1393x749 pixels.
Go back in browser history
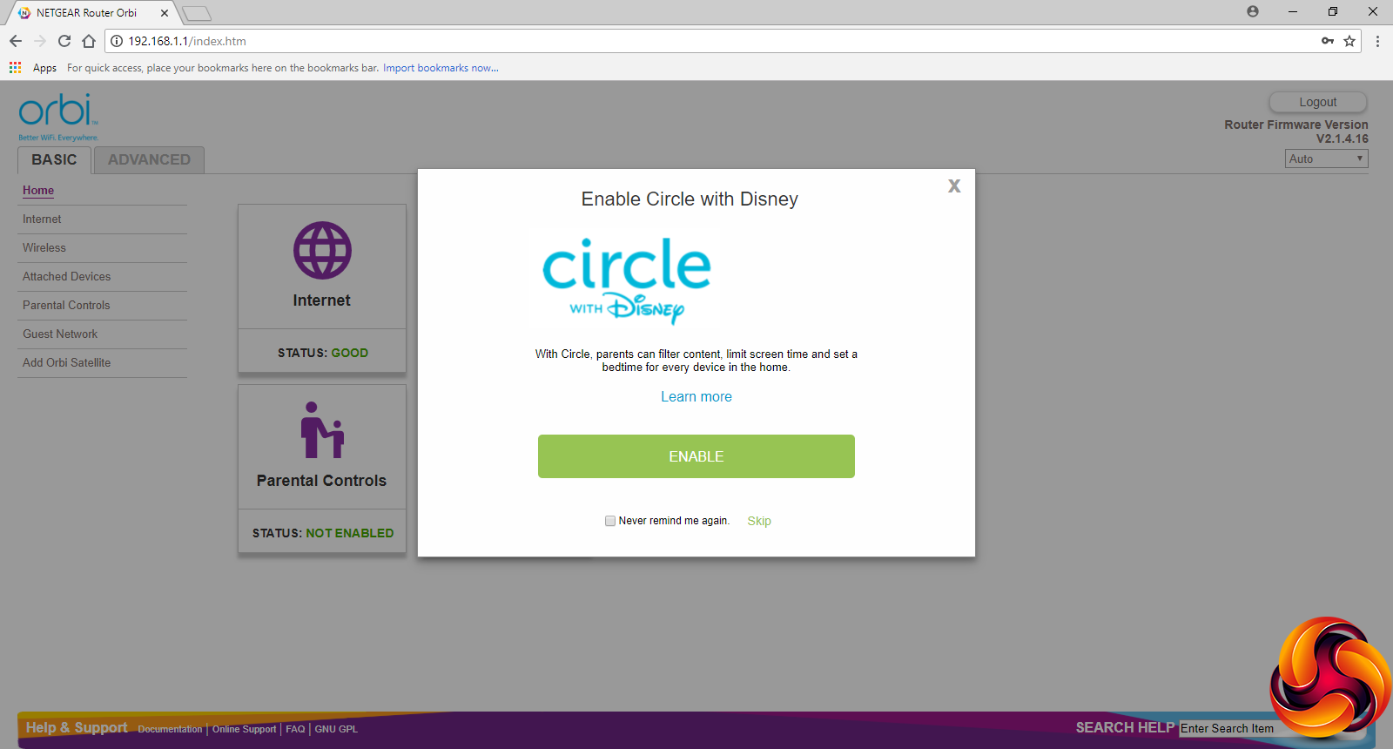point(16,41)
